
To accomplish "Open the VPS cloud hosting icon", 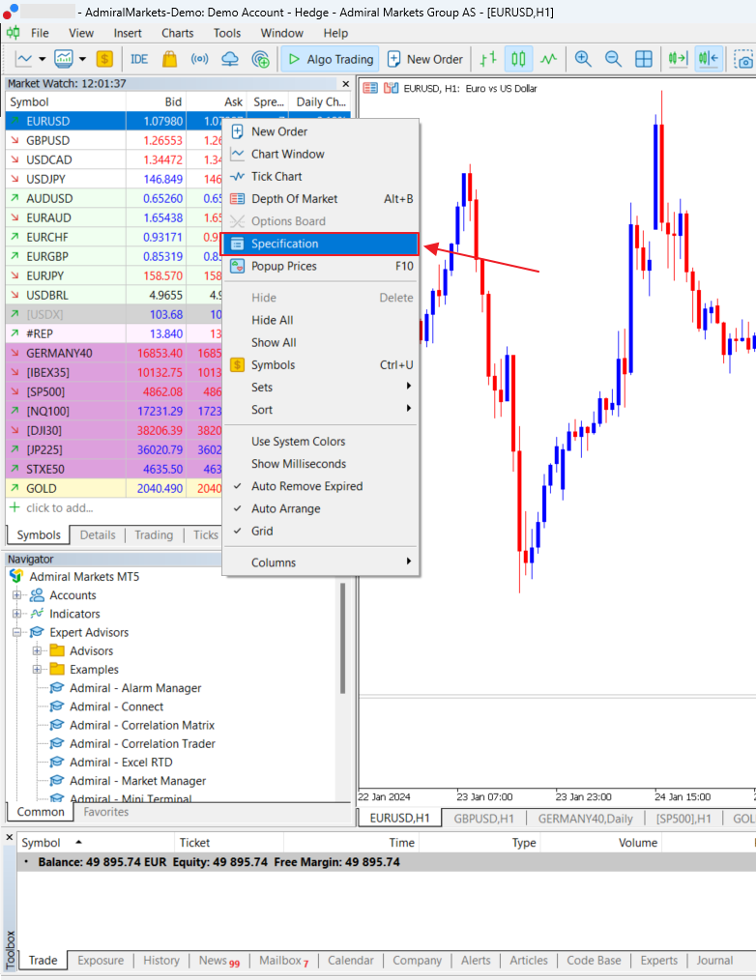I will point(230,59).
